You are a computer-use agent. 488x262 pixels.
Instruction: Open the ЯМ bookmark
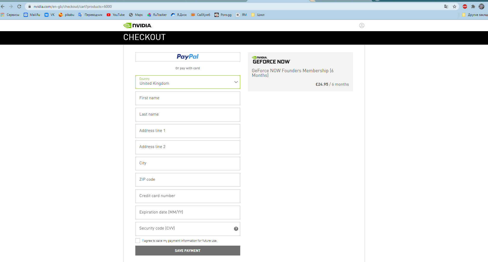(241, 15)
